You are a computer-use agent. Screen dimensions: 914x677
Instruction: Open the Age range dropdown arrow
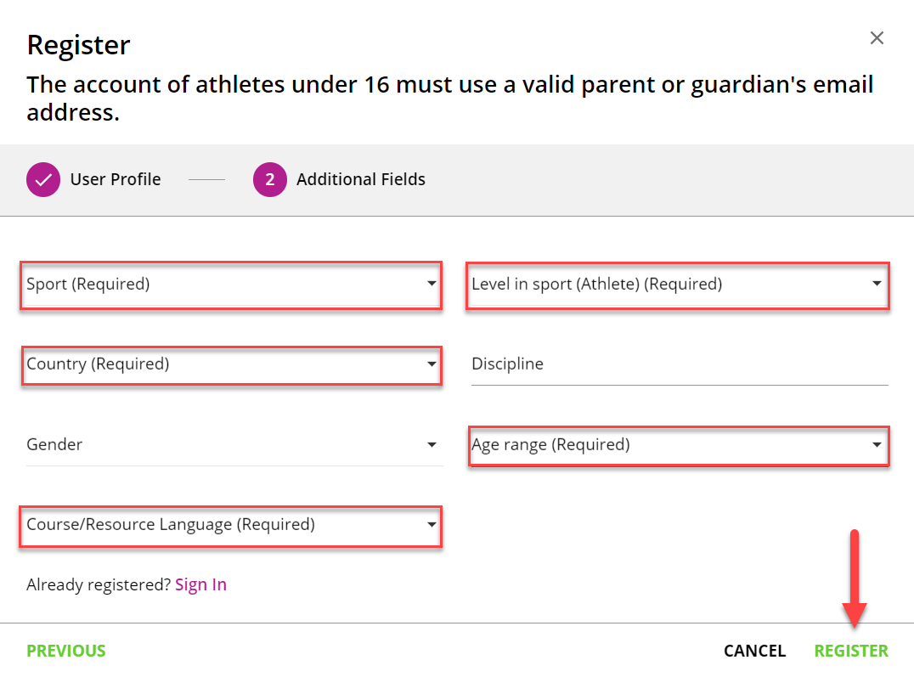point(877,445)
